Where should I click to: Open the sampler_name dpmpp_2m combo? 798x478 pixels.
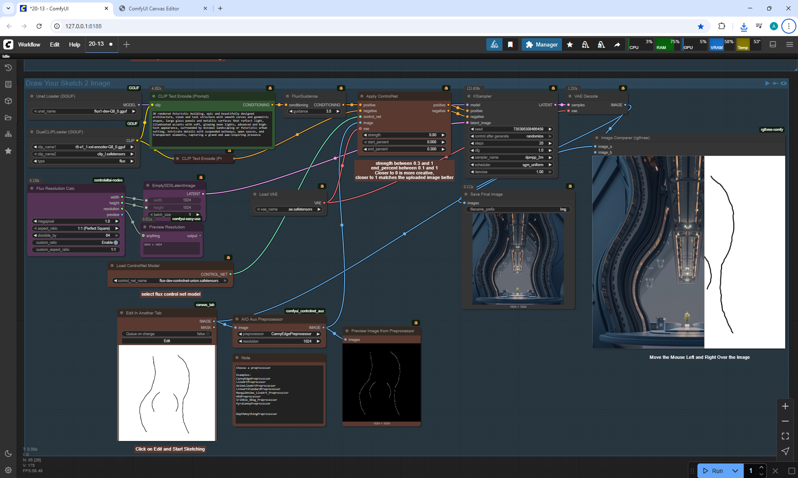point(511,158)
